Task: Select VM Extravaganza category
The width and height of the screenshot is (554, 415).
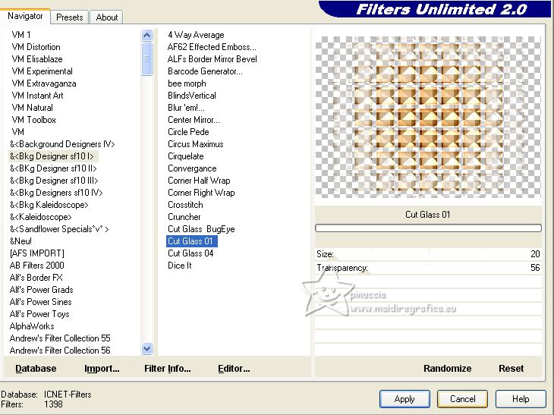Action: click(44, 83)
